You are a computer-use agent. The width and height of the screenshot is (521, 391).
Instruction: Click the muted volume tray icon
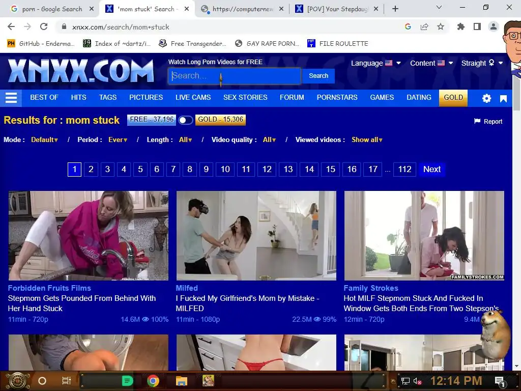(x=417, y=381)
